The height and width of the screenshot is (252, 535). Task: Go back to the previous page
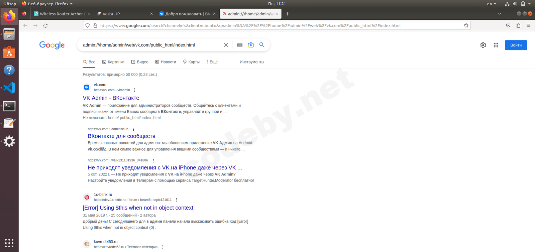25,25
